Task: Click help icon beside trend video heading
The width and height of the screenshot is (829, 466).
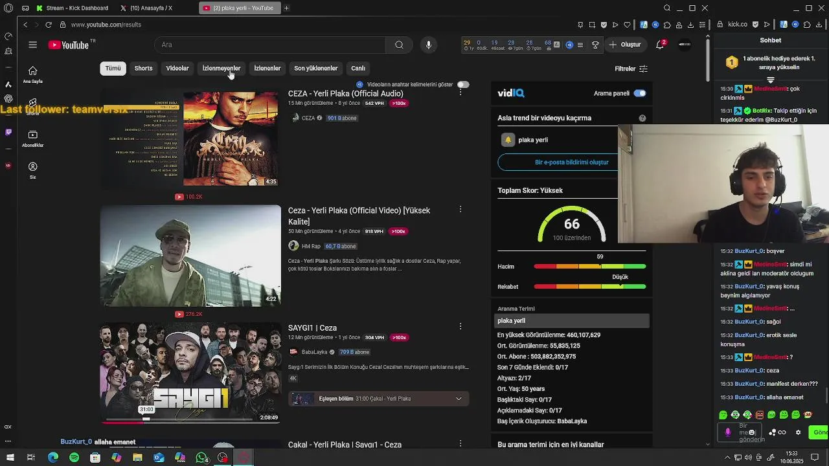Action: [x=642, y=118]
